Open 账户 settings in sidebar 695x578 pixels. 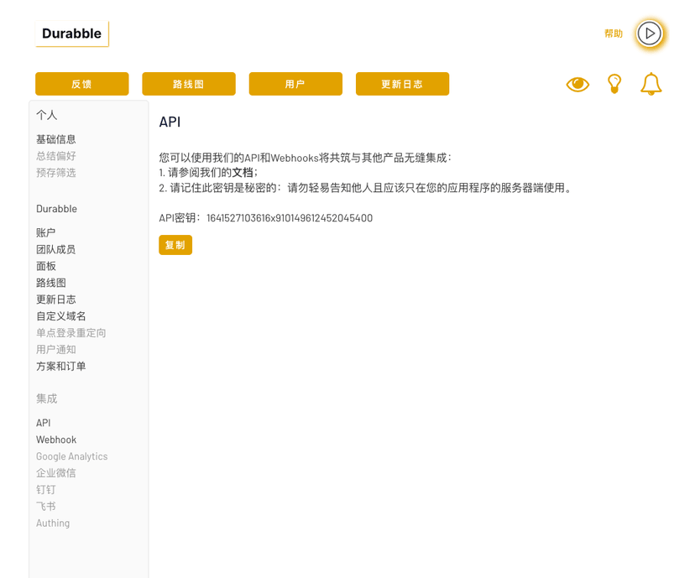coord(45,233)
